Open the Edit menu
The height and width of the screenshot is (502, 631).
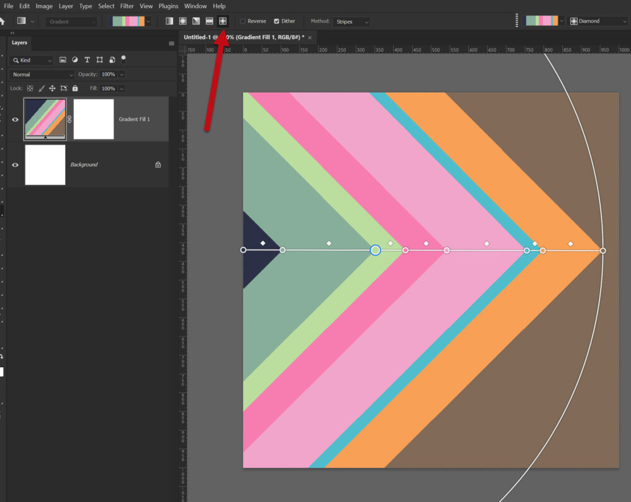click(x=24, y=6)
